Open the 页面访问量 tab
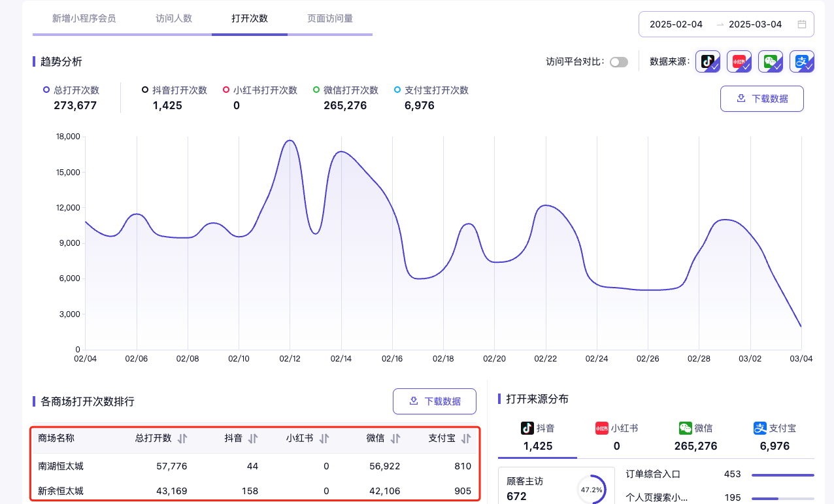The height and width of the screenshot is (504, 834). click(330, 18)
